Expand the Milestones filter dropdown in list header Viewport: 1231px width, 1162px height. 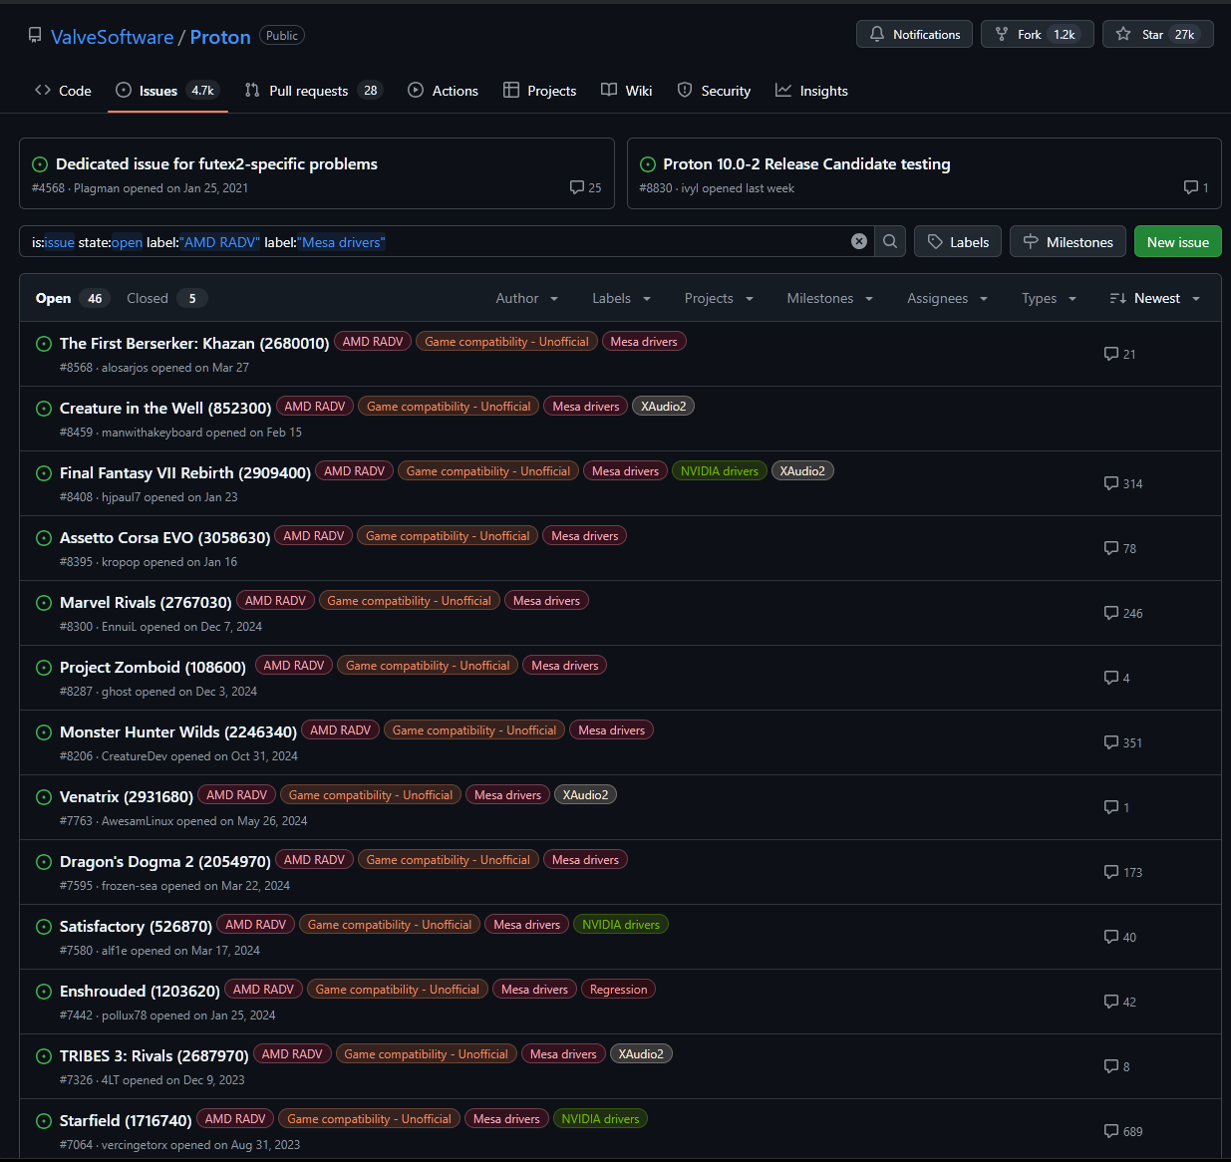(830, 298)
